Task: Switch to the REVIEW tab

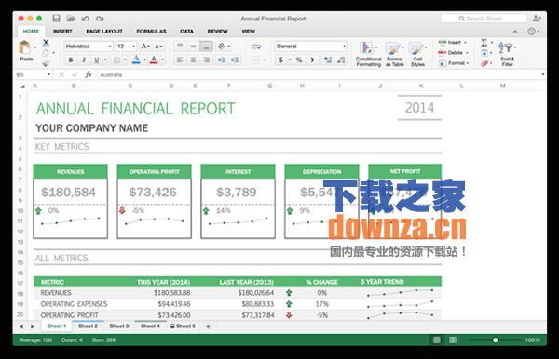Action: point(217,32)
